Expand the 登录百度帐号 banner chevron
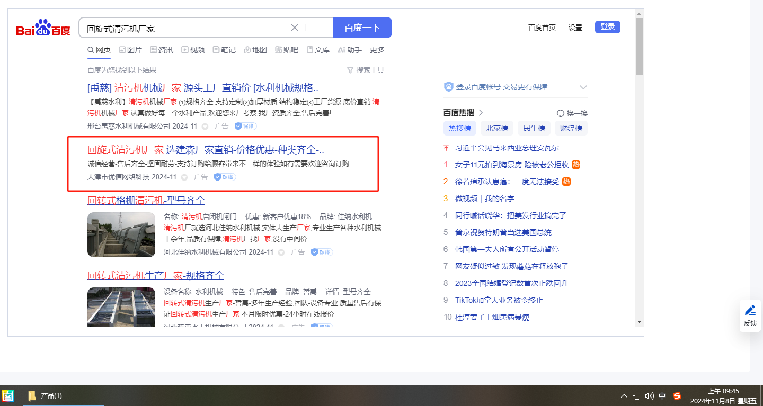The height and width of the screenshot is (406, 763). (x=583, y=87)
